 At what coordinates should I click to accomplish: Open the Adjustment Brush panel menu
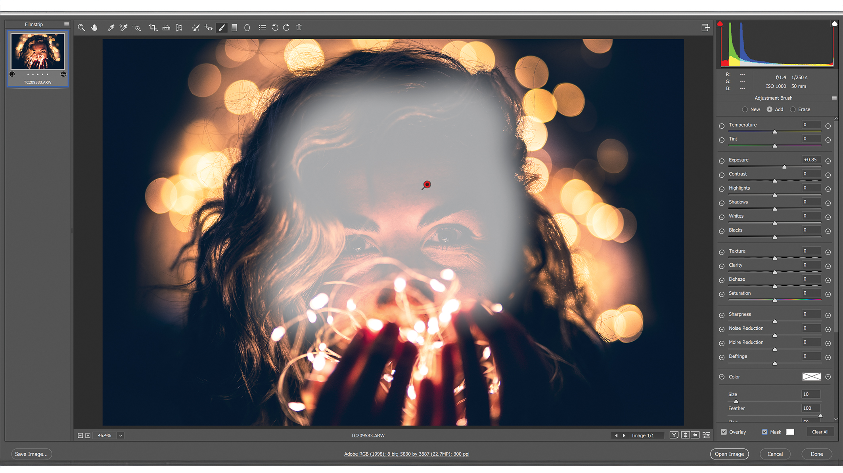point(834,98)
